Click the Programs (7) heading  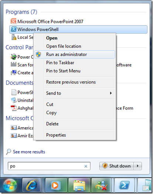tap(21, 12)
